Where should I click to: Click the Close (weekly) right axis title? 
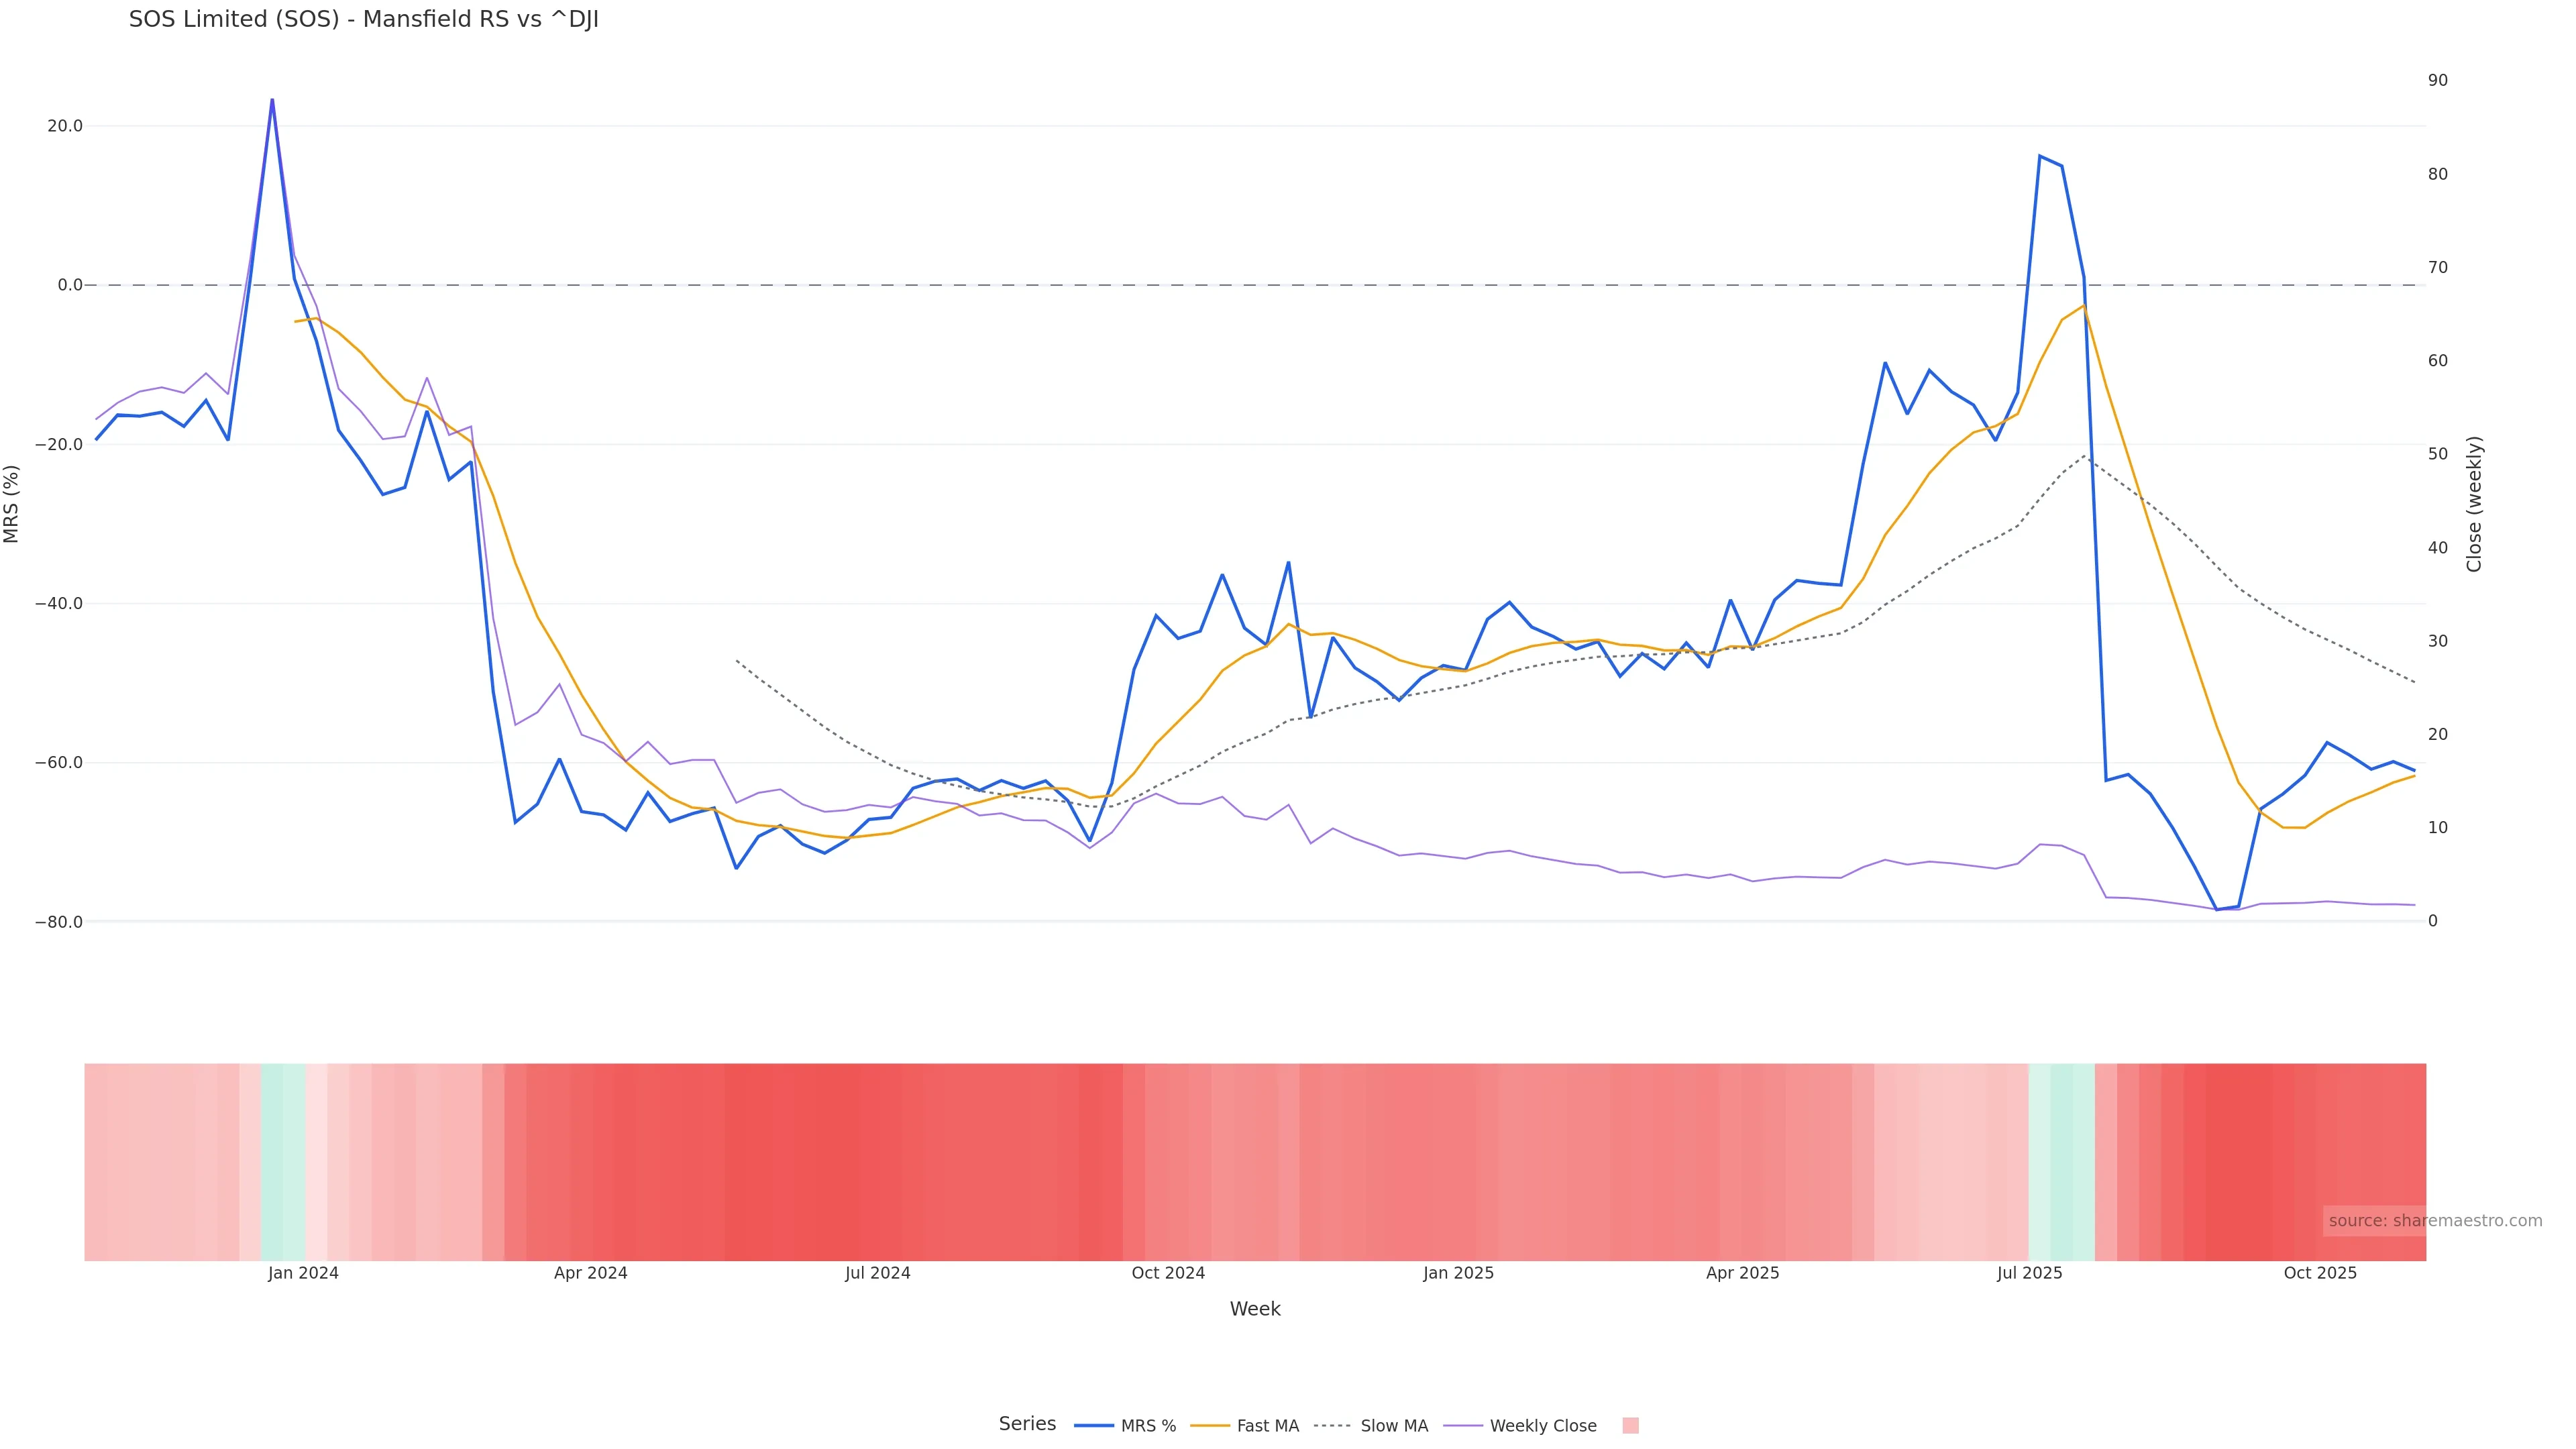2474,504
